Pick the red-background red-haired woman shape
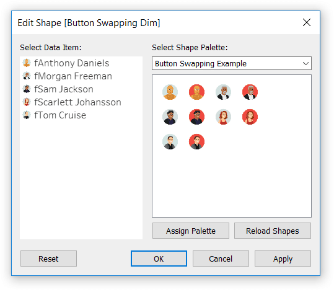Image resolution: width=334 pixels, height=292 pixels. pyautogui.click(x=250, y=117)
